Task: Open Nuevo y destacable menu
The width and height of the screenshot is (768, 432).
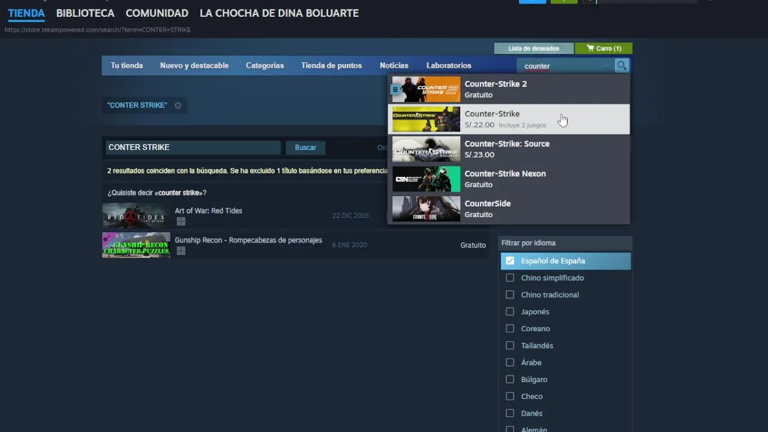Action: point(194,65)
